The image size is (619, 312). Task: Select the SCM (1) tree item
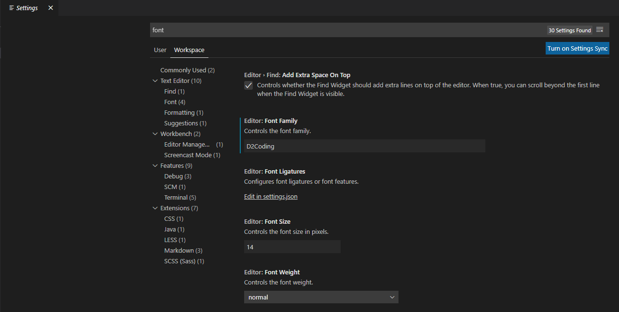coord(175,187)
